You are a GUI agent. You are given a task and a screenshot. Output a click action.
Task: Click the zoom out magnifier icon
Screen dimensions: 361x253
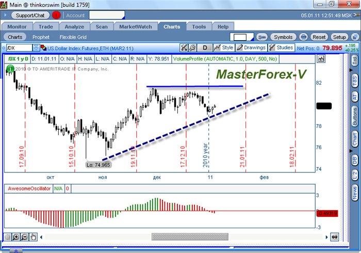pos(24,237)
